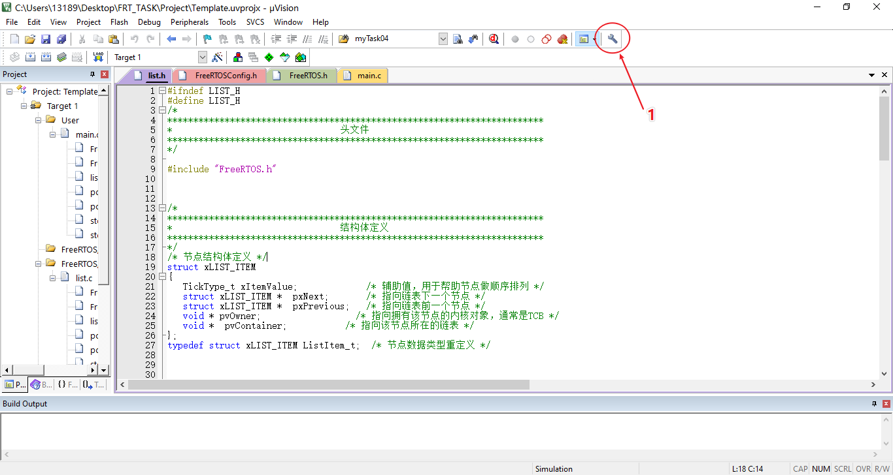Open Options for Target magic wand
This screenshot has width=893, height=475.
pos(218,57)
